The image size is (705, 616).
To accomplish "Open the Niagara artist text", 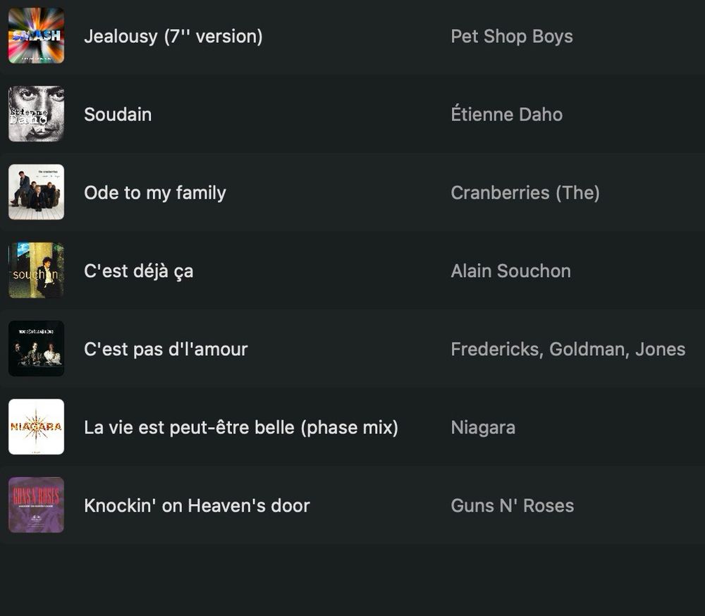I will [483, 428].
